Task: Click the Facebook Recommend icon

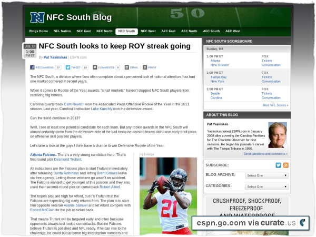Action: (32, 67)
